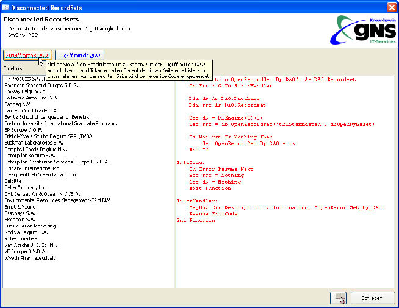The height and width of the screenshot is (308, 399).
Task: Click the Disconnected Recordsets heading
Action: [x=41, y=20]
